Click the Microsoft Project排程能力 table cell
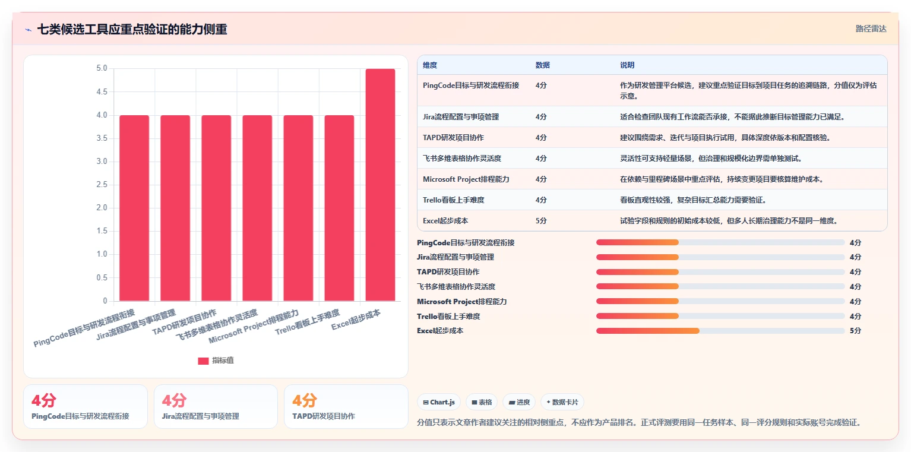The image size is (911, 452). pos(466,179)
